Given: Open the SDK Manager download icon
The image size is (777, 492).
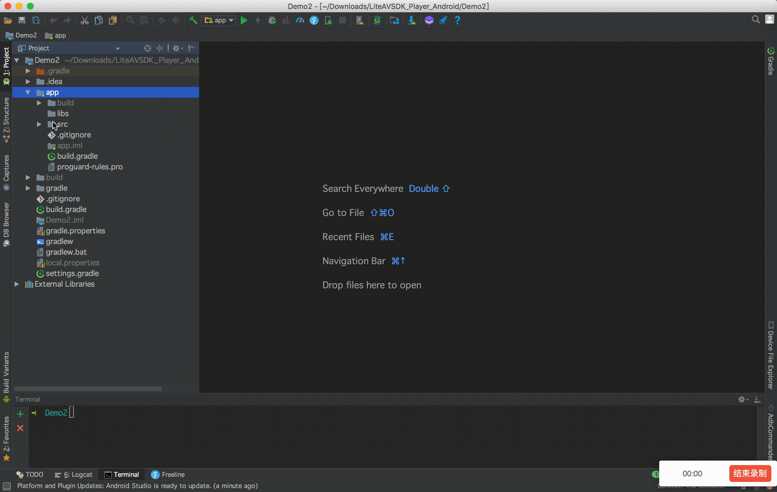Looking at the screenshot, I should [412, 21].
